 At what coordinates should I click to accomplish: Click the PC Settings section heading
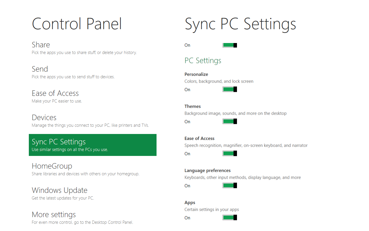click(203, 61)
